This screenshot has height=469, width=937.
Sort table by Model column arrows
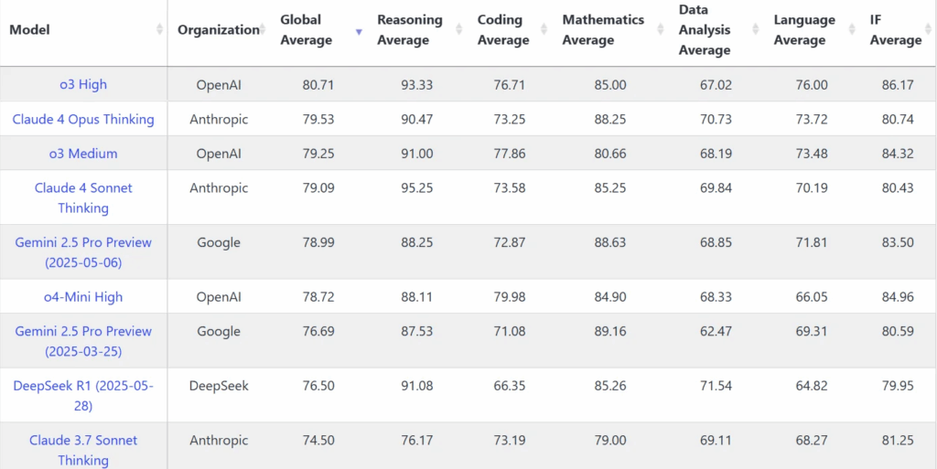(159, 29)
